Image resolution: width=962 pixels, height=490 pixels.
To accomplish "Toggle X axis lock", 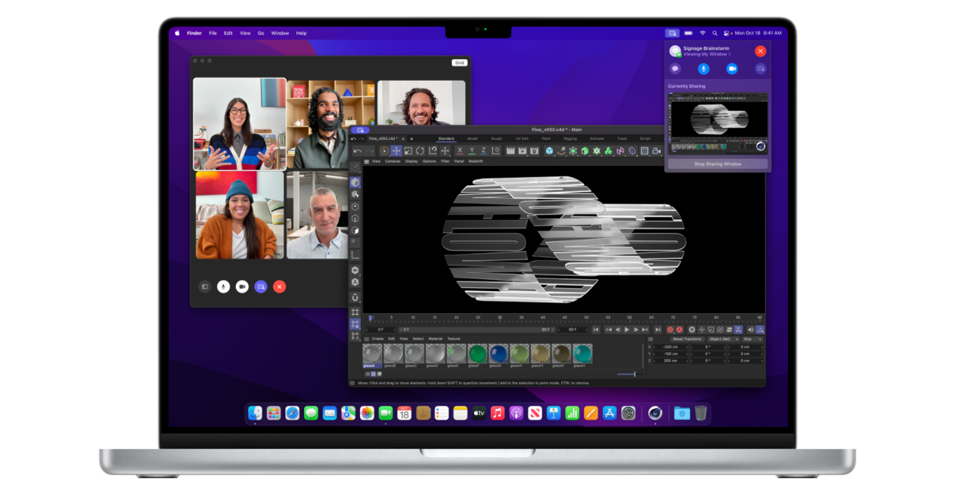I will tap(460, 150).
